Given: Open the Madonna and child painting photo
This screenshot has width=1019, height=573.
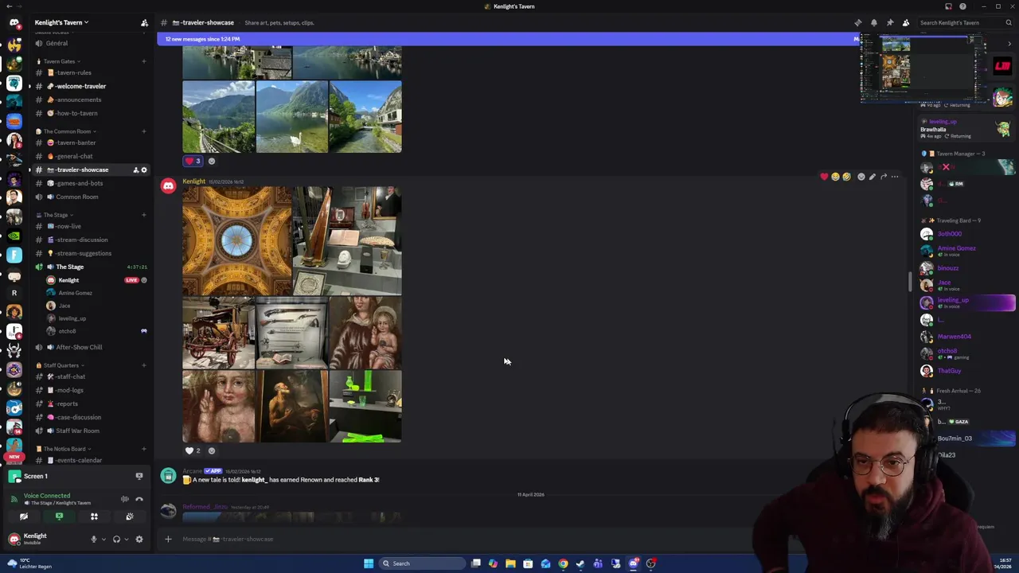Looking at the screenshot, I should click(x=365, y=333).
